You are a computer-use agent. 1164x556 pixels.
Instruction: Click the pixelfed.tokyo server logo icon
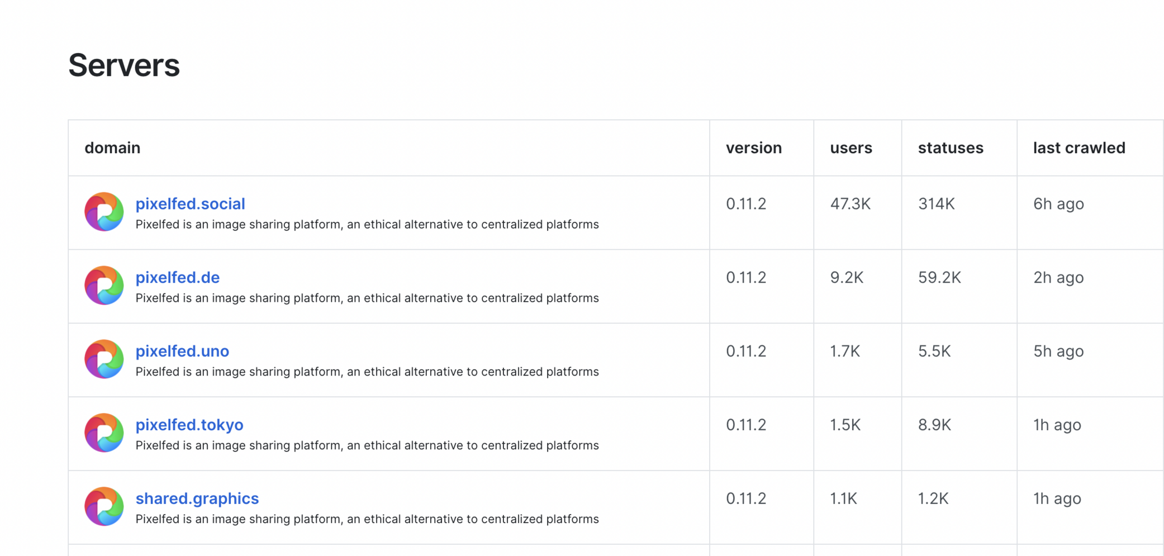(104, 433)
